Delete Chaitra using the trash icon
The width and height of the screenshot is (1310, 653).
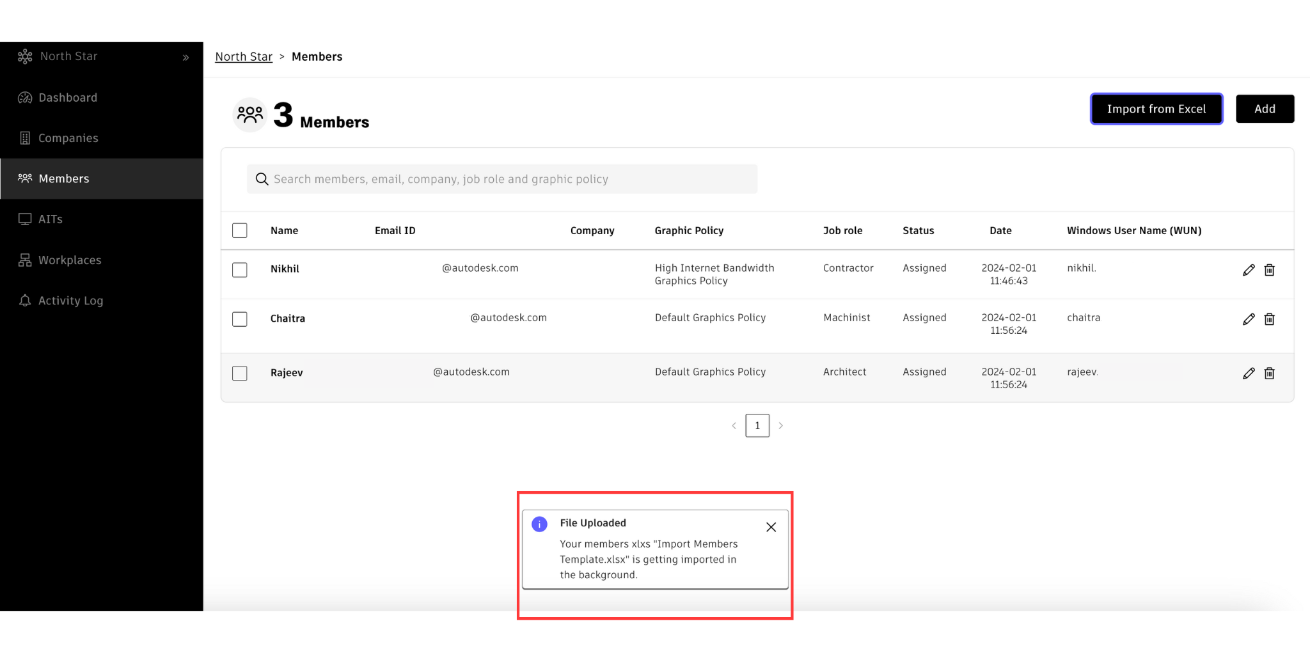pos(1270,319)
